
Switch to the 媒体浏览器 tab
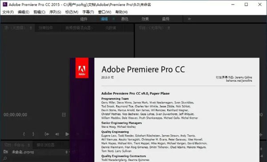coord(45,145)
